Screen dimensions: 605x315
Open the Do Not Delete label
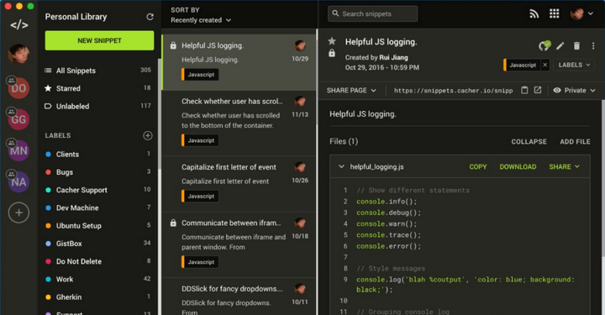pos(98,261)
